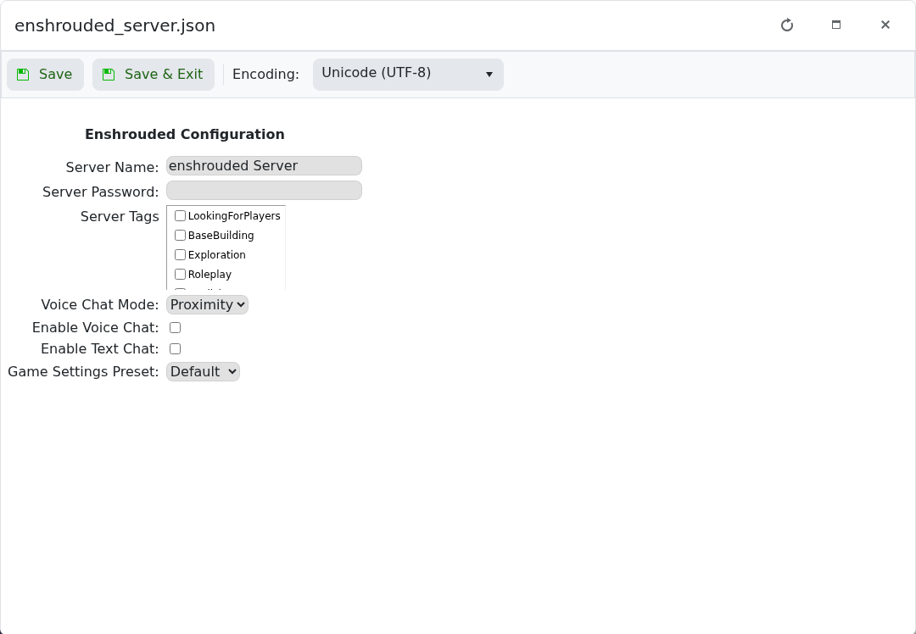The height and width of the screenshot is (634, 916).
Task: Click the Enshrouded Configuration heading
Action: [185, 134]
